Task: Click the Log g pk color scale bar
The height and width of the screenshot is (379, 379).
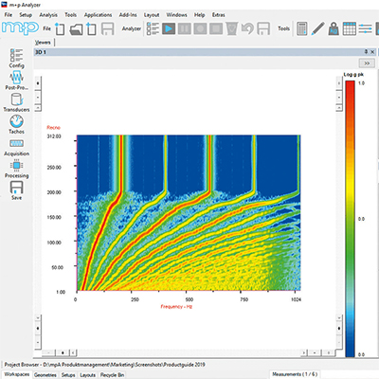Action: pyautogui.click(x=350, y=219)
